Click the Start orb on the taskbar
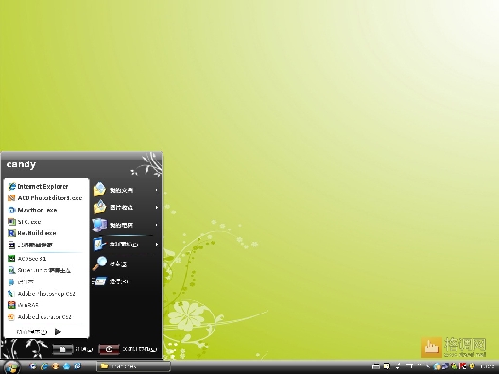The height and width of the screenshot is (374, 499). click(11, 367)
